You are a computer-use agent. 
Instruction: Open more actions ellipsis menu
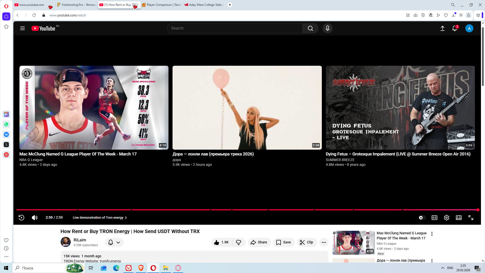pyautogui.click(x=324, y=242)
